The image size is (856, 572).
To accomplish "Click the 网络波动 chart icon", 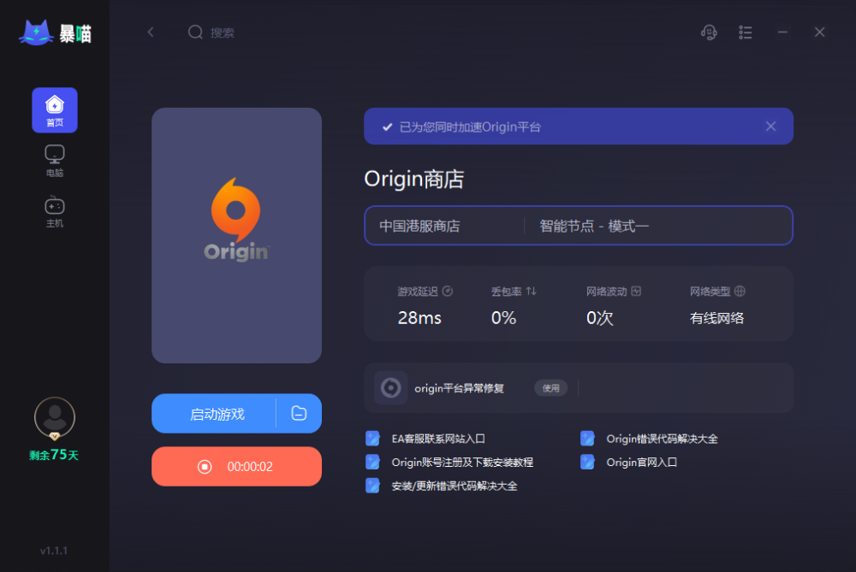I will (x=636, y=292).
